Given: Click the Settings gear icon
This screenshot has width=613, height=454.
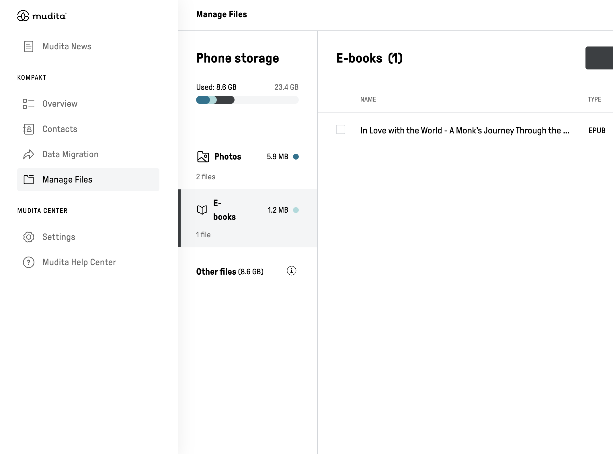Looking at the screenshot, I should click(x=29, y=237).
